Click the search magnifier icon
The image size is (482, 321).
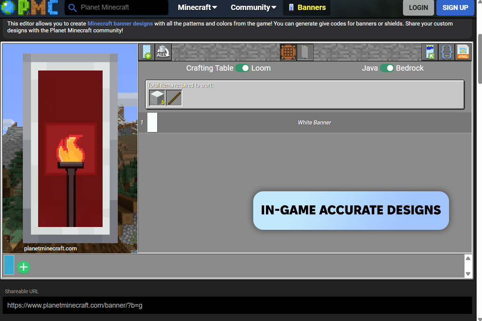tap(72, 8)
